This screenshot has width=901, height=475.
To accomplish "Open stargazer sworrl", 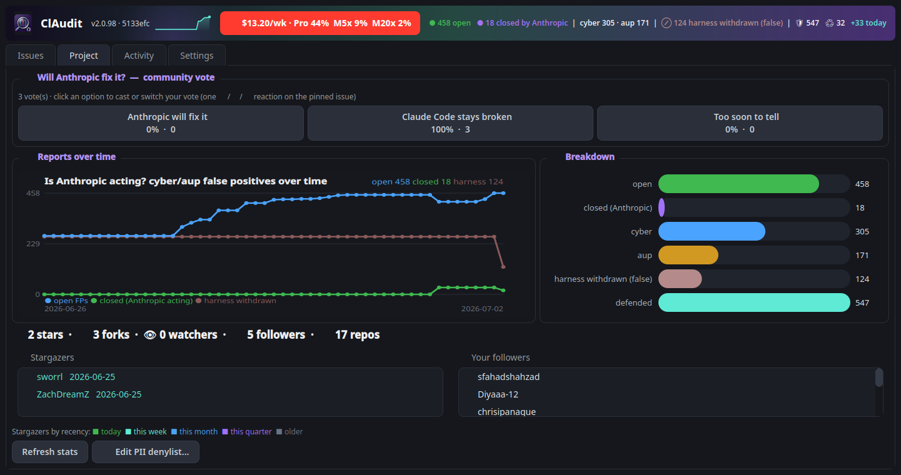I will 50,377.
